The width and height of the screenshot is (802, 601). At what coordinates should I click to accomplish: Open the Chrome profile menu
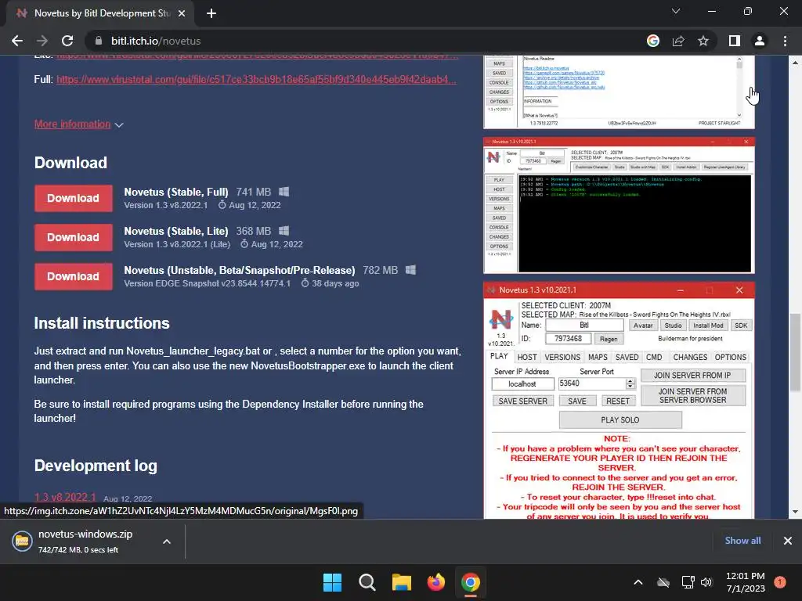pyautogui.click(x=760, y=41)
